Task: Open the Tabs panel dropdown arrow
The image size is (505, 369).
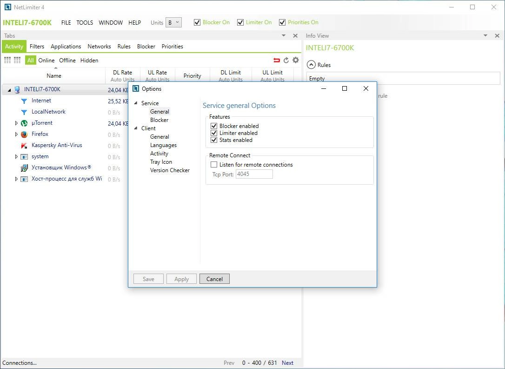Action: [284, 36]
